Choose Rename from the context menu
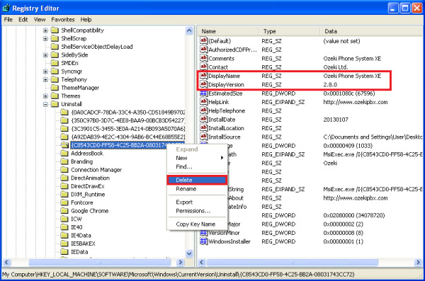The height and width of the screenshot is (281, 425). (197, 189)
